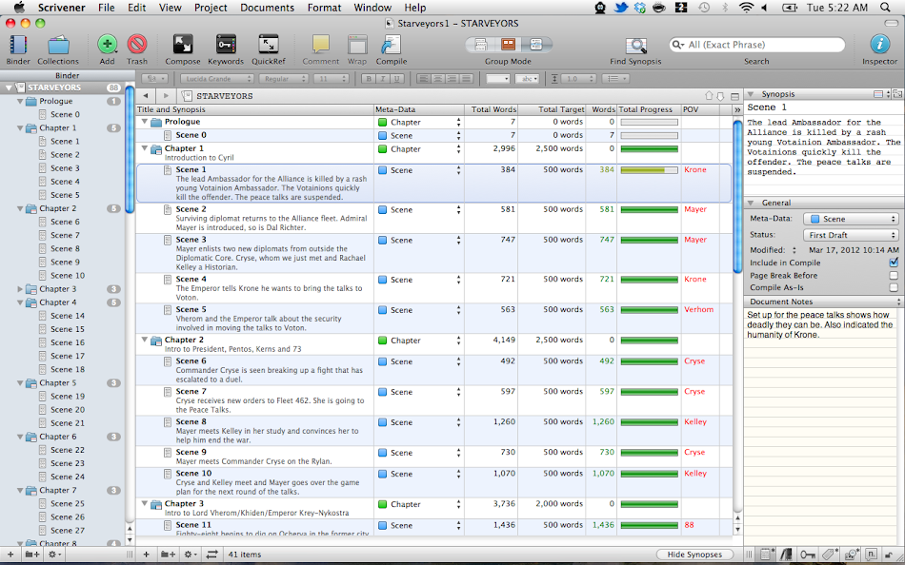905x565 pixels.
Task: Open the Format menu
Action: 324,8
